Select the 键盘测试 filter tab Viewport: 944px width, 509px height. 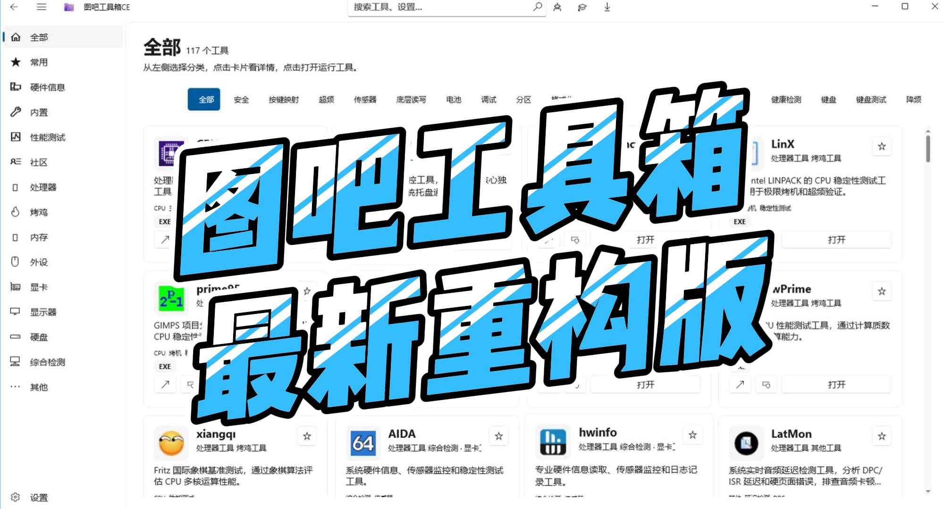[871, 99]
